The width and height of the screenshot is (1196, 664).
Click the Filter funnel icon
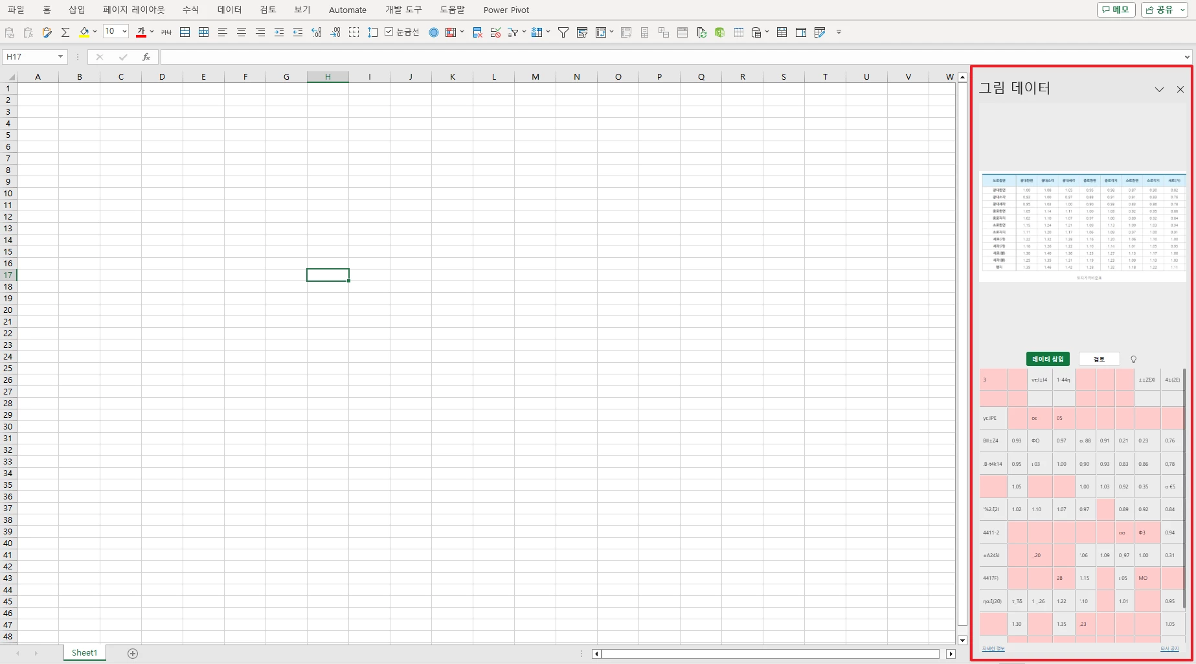point(563,32)
